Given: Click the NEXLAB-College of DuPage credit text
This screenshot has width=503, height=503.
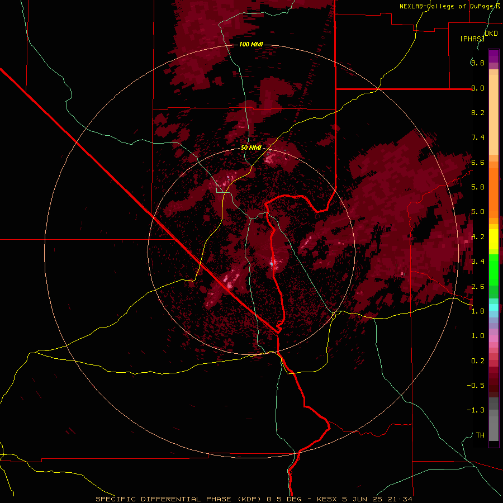Looking at the screenshot, I should (x=449, y=6).
